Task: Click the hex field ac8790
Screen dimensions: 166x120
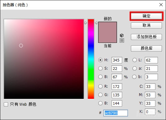Action: 116,113
